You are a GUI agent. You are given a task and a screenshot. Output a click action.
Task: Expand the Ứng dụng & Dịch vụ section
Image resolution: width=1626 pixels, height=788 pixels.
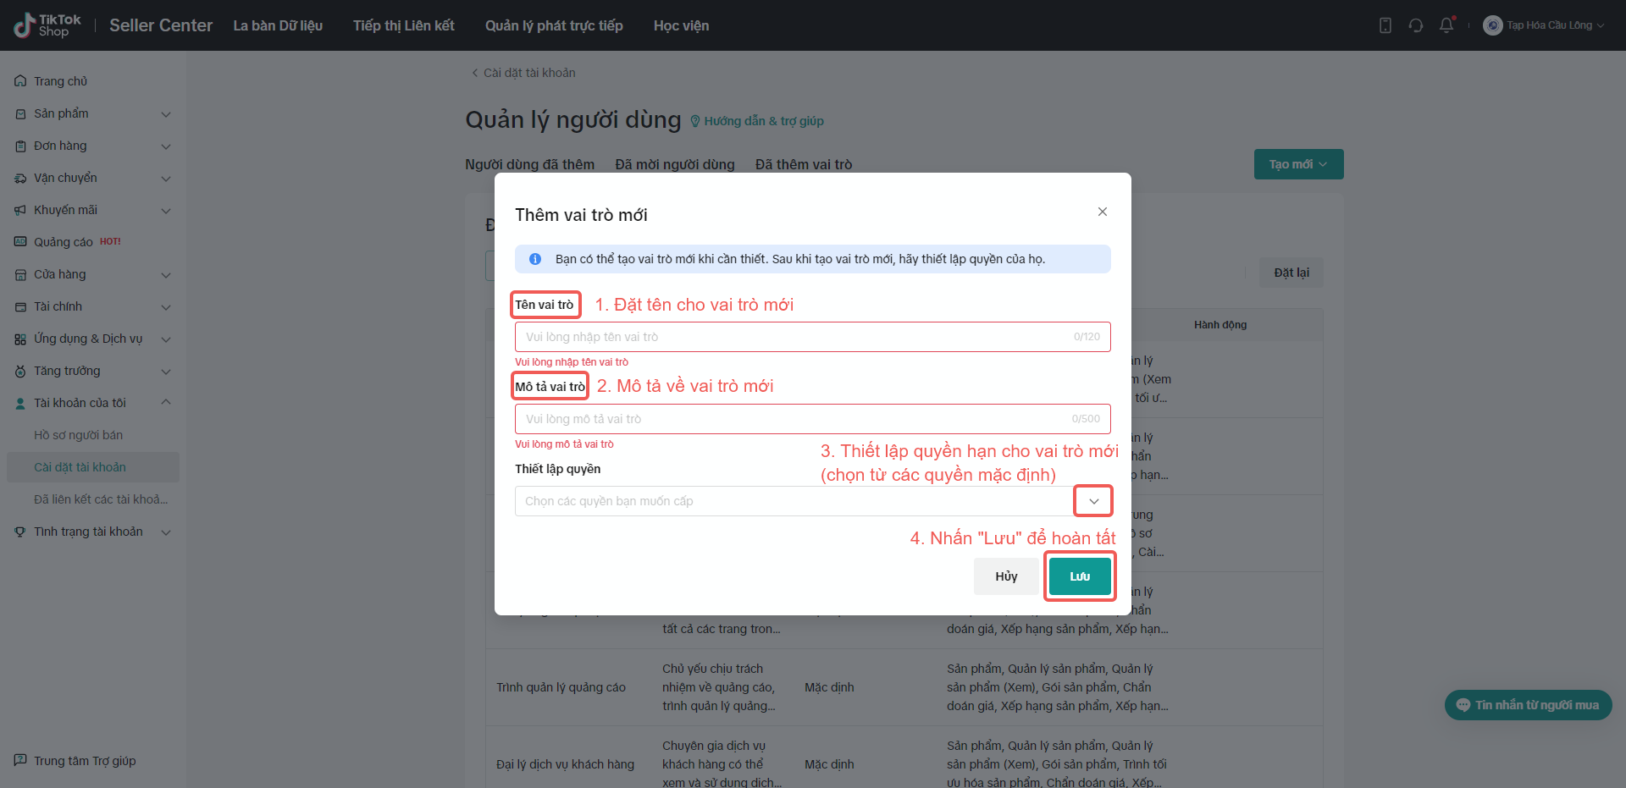(x=166, y=339)
